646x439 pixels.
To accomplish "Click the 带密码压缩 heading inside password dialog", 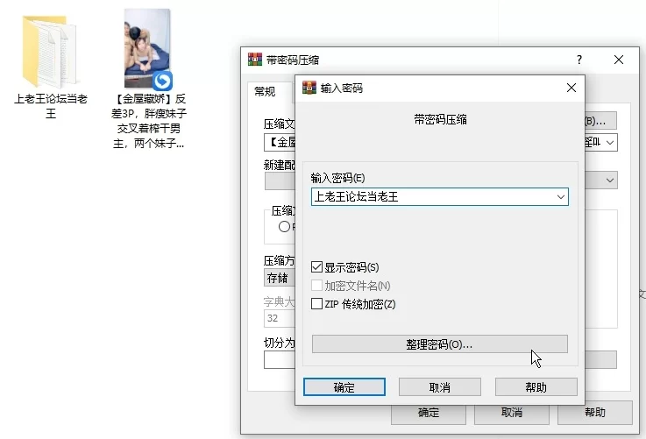I will click(x=440, y=119).
